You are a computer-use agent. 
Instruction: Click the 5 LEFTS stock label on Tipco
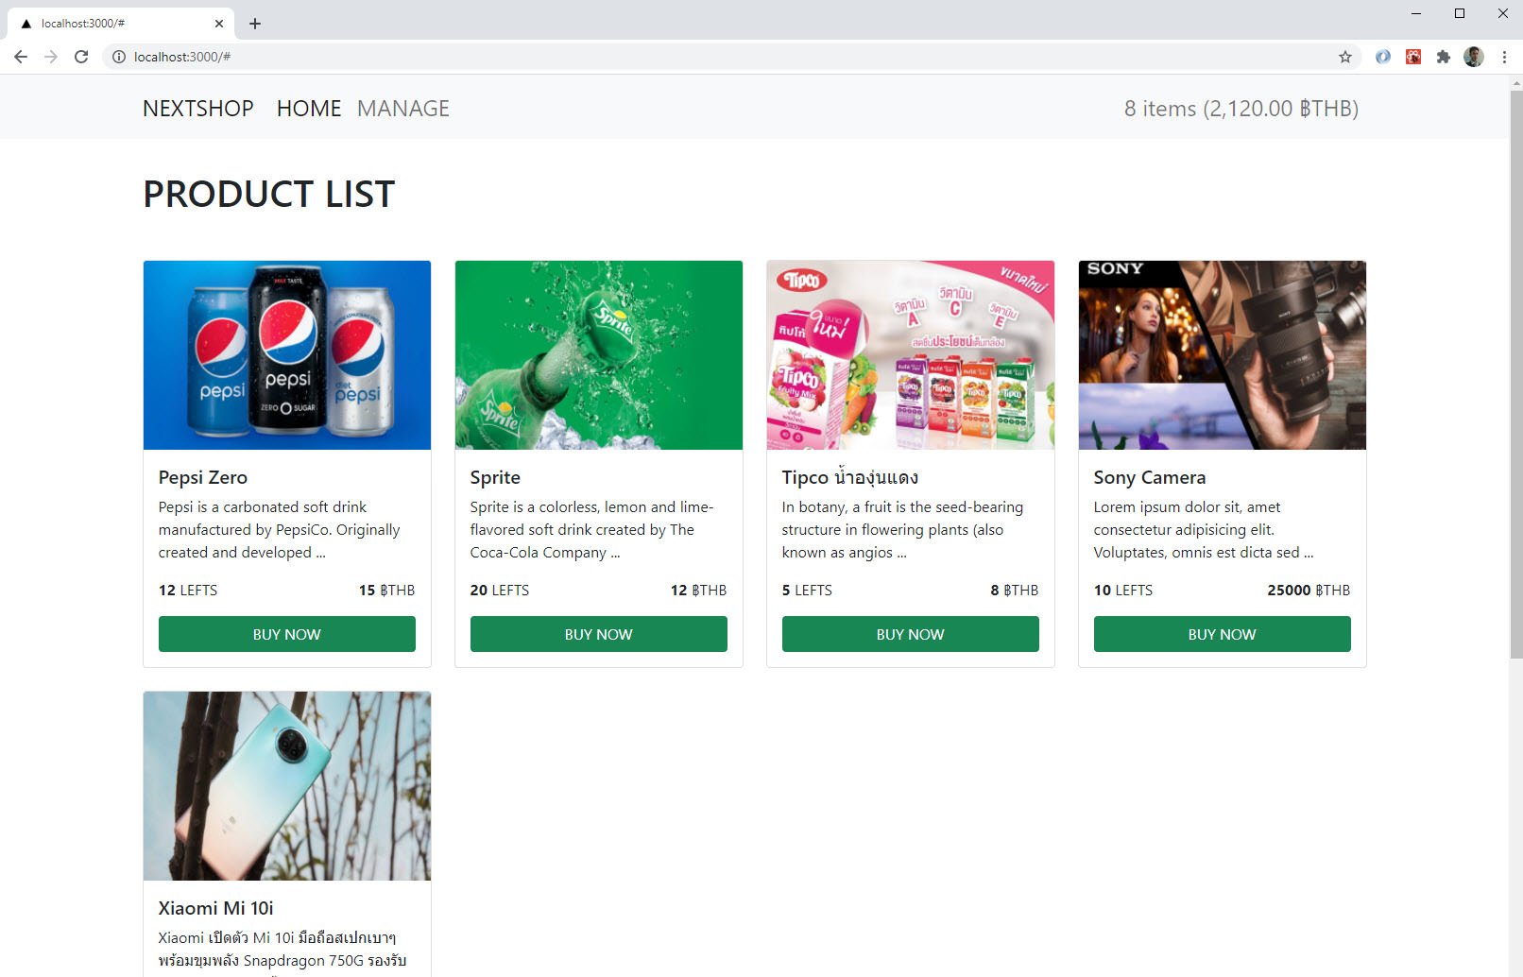[807, 590]
